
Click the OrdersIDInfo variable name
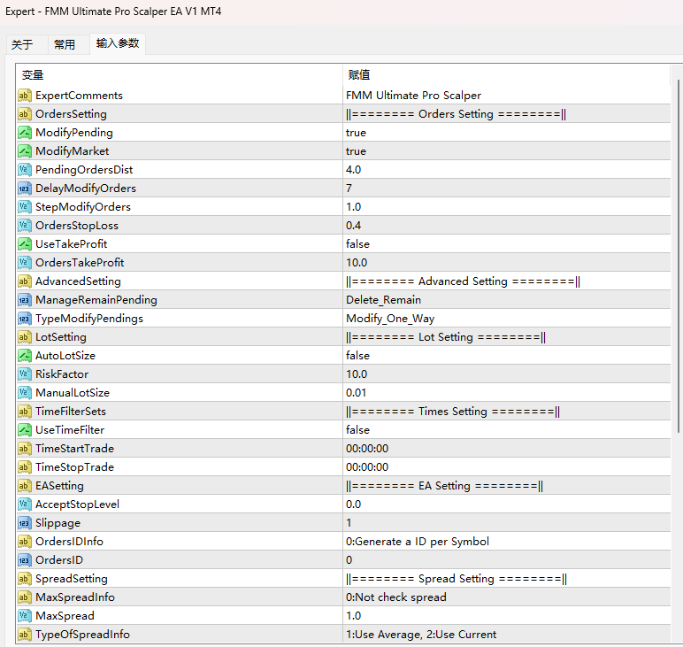pyautogui.click(x=69, y=542)
